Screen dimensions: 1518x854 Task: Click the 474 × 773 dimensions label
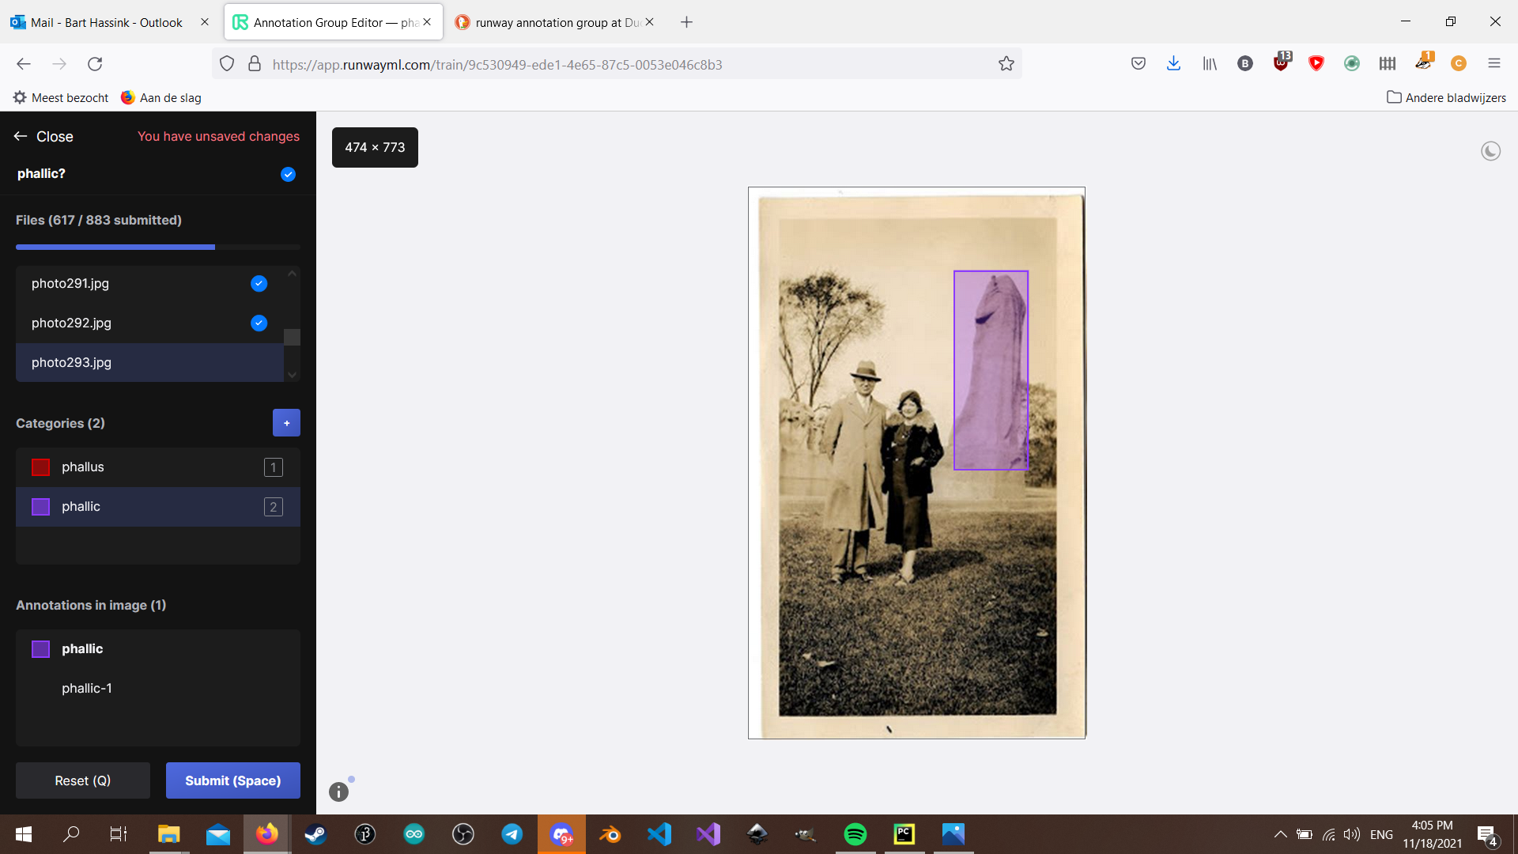tap(375, 147)
